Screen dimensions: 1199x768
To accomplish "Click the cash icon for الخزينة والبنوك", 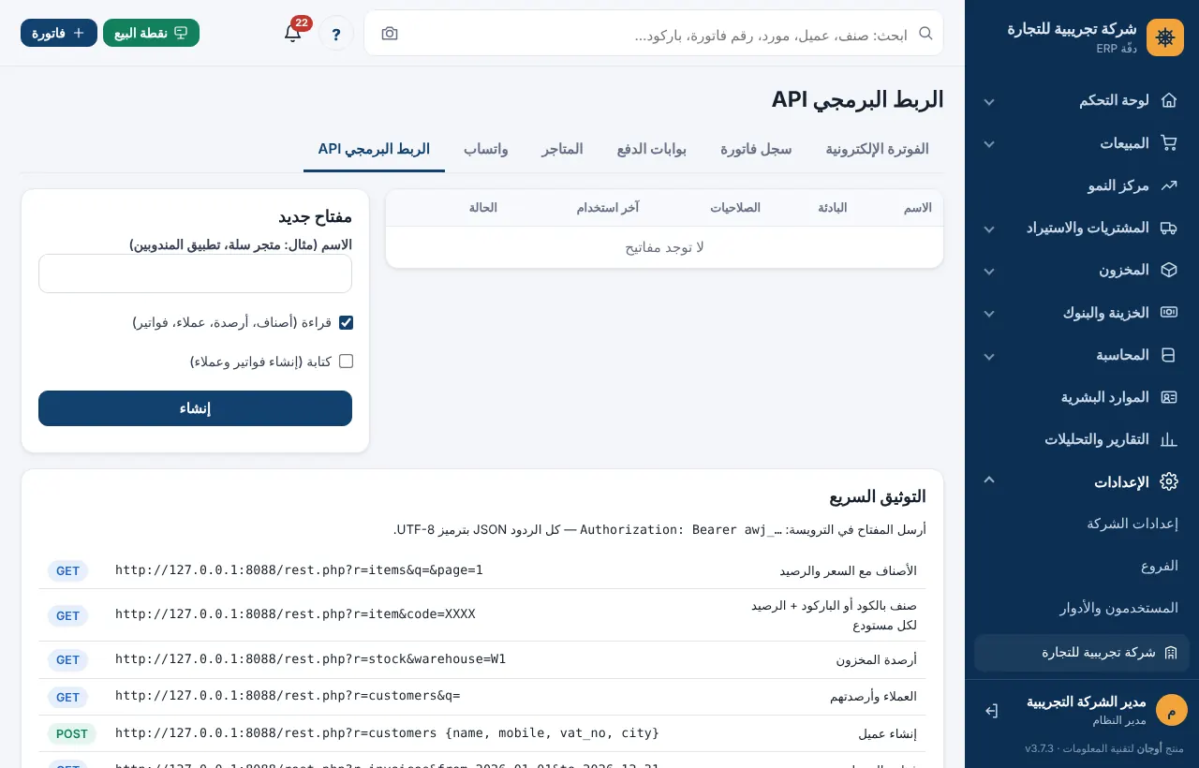I will coord(1168,313).
